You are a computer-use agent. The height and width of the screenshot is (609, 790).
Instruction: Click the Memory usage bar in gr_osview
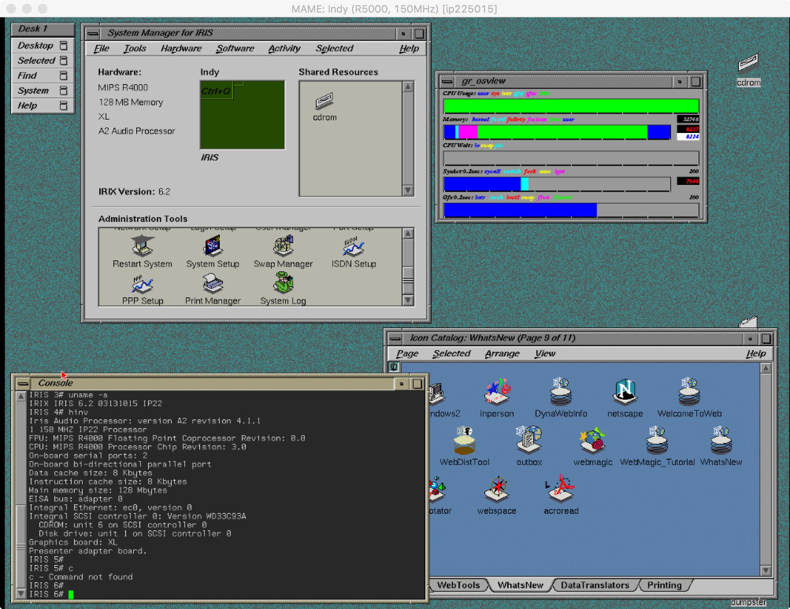coord(557,132)
